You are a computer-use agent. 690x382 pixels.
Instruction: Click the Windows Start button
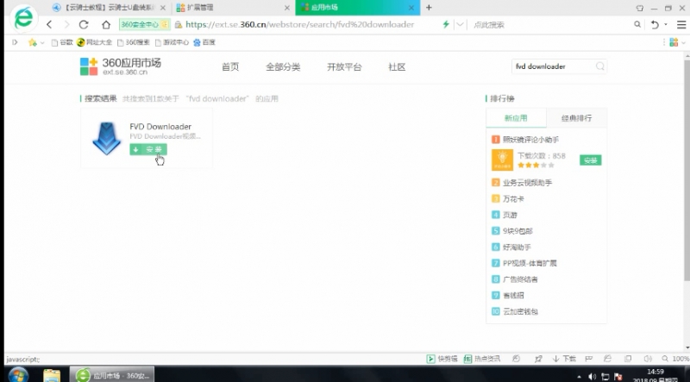point(18,375)
